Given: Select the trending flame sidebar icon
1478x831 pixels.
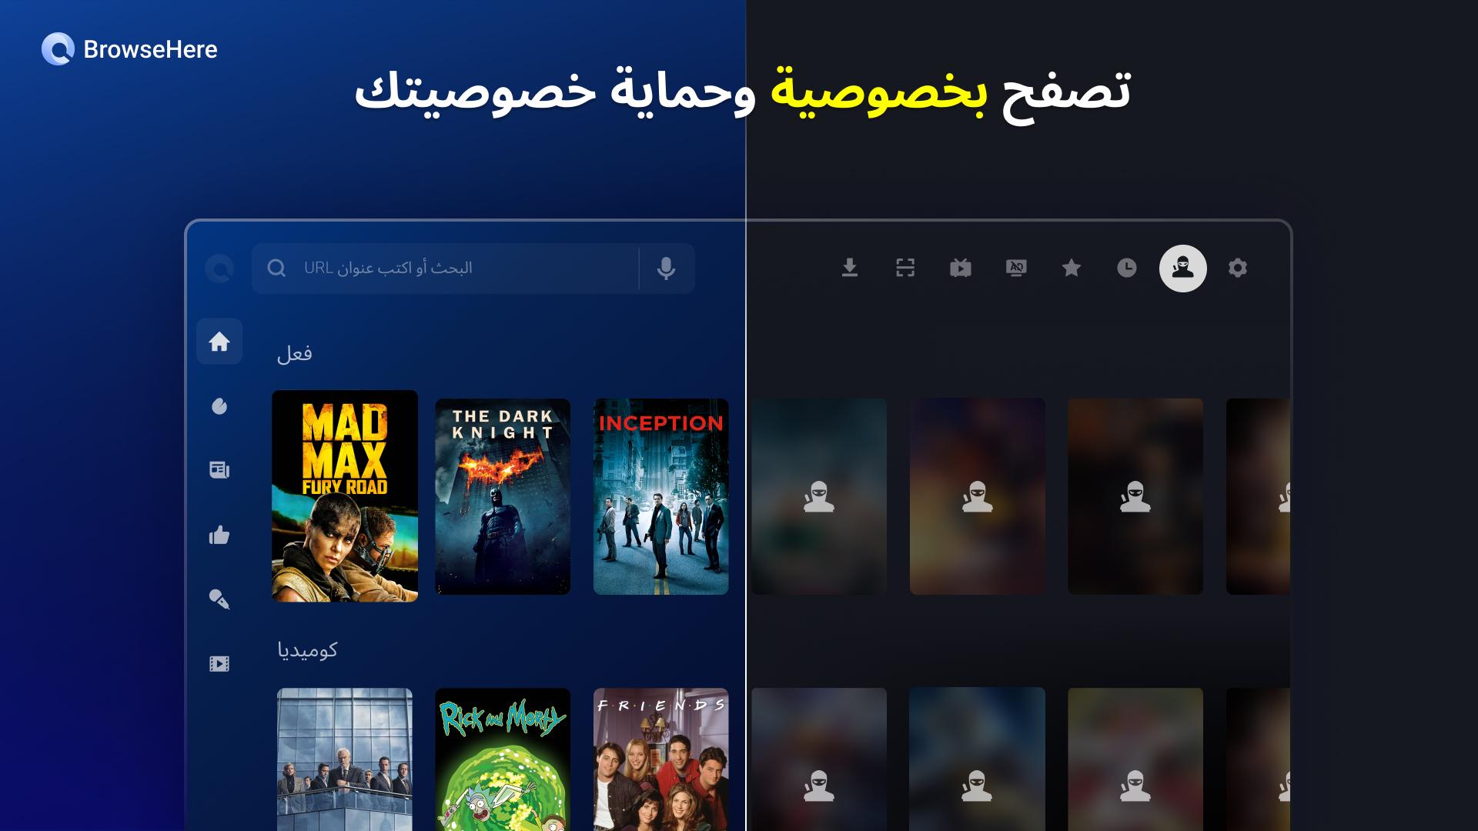Looking at the screenshot, I should tap(219, 406).
